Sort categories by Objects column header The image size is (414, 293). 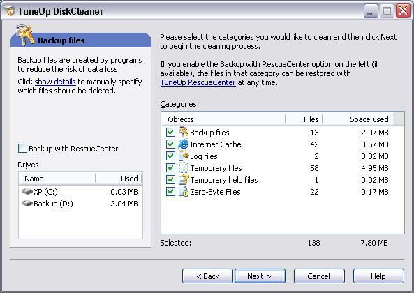pyautogui.click(x=223, y=119)
